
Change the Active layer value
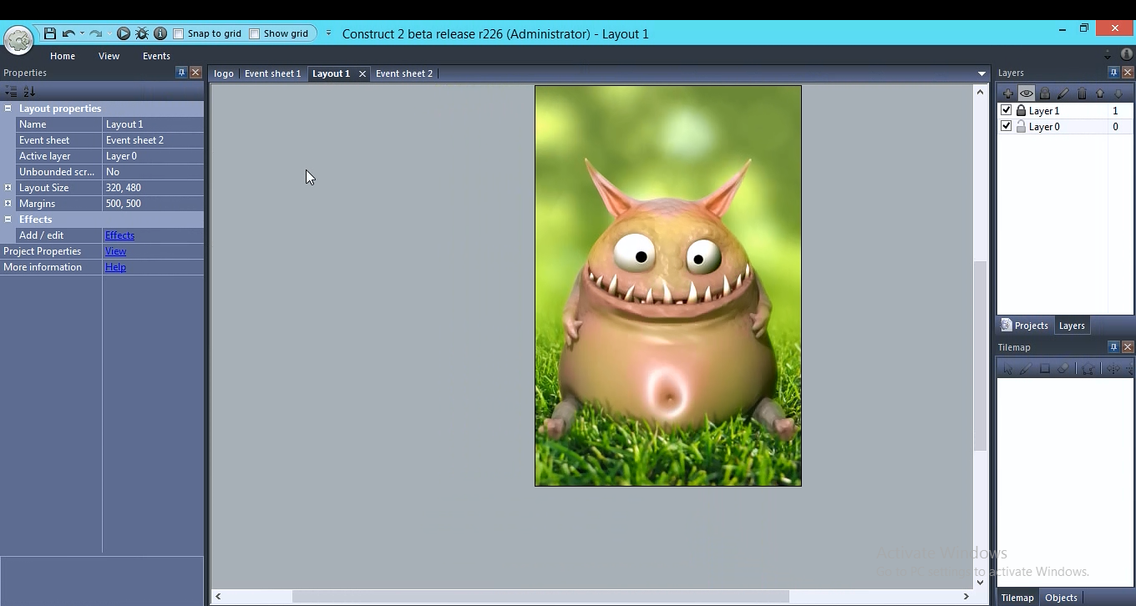(x=153, y=156)
